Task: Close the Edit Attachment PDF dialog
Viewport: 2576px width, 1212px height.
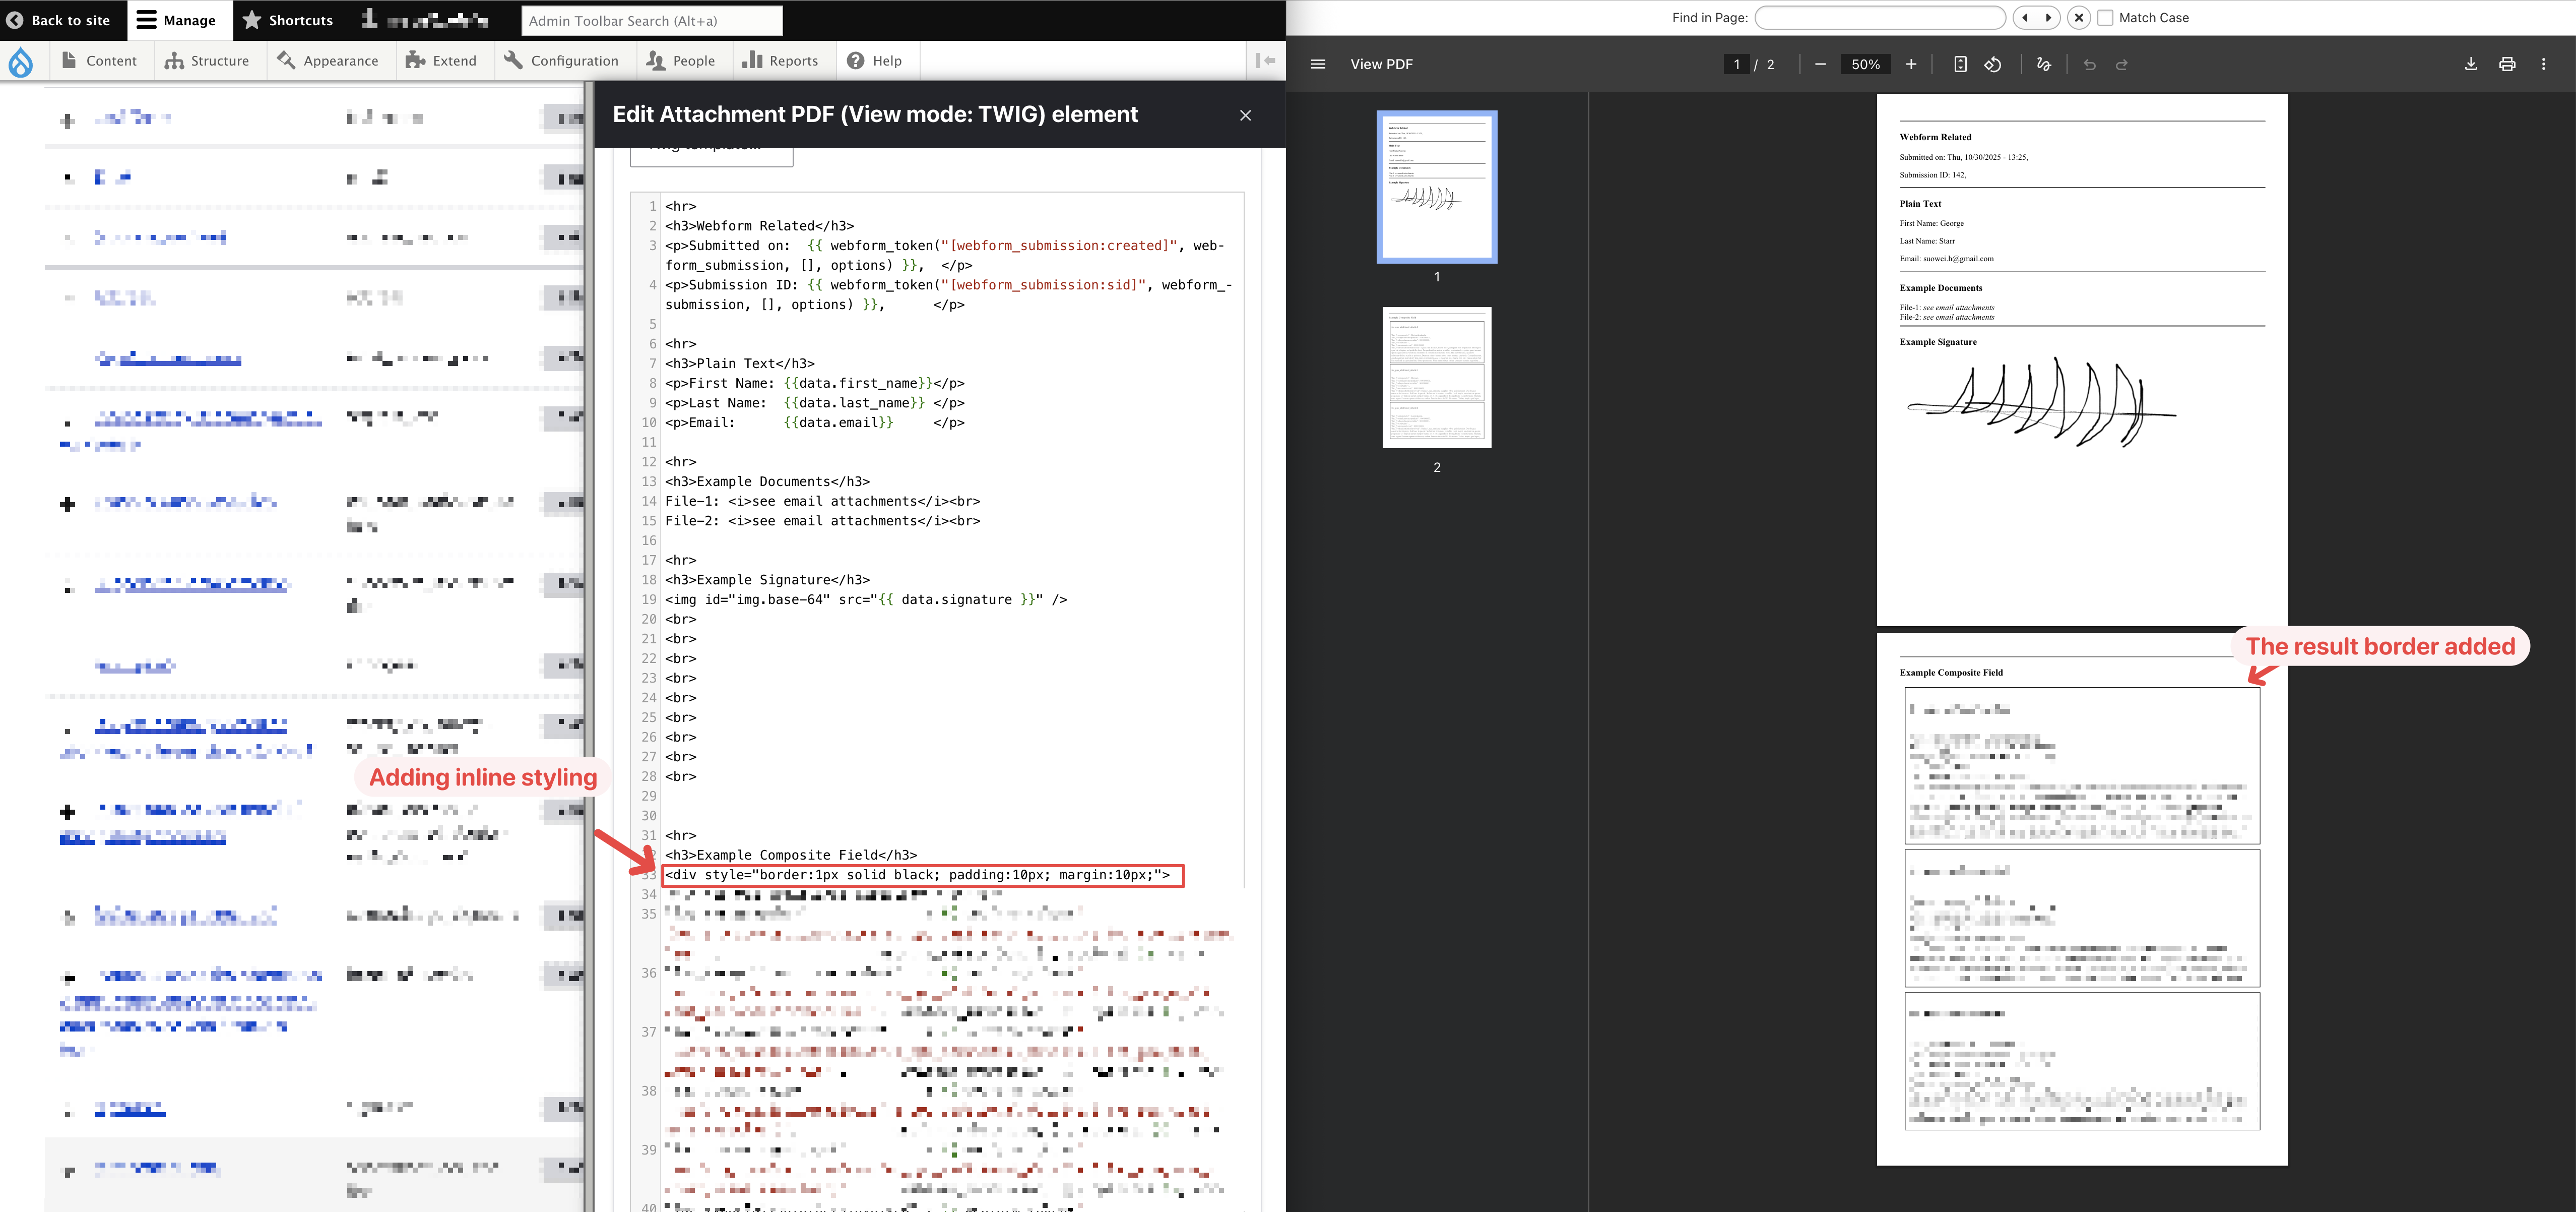Action: point(1245,115)
